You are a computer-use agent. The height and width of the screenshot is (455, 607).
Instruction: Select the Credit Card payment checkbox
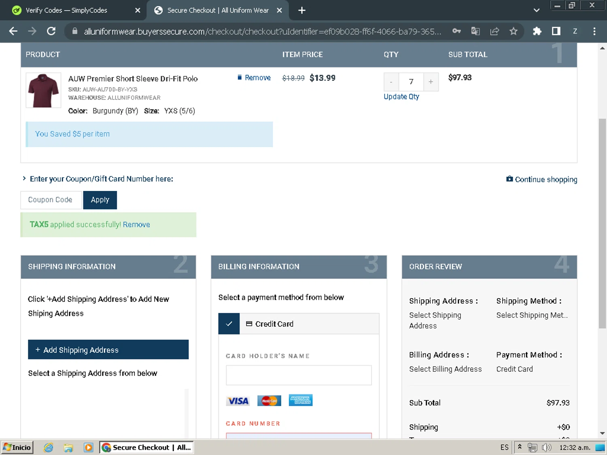[229, 324]
